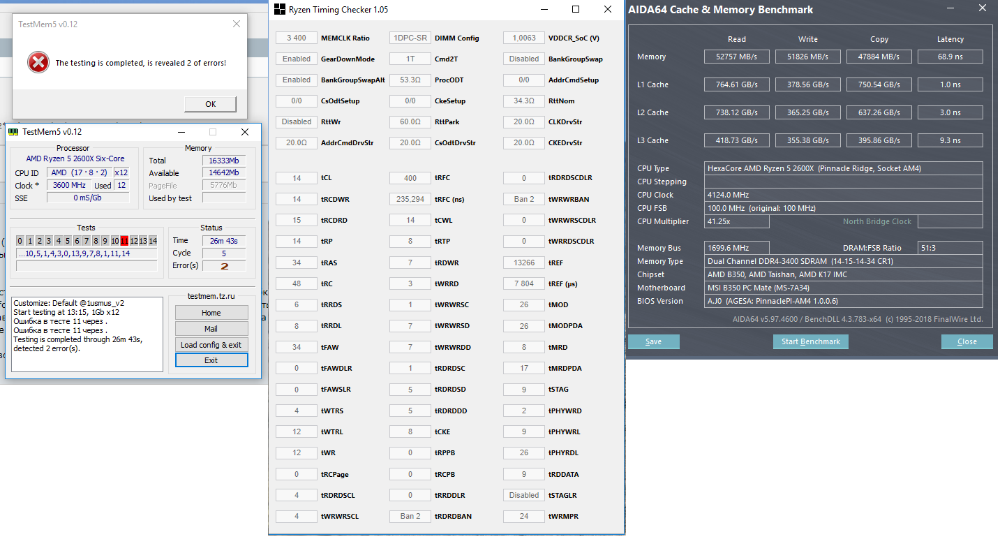Click the MEMCLK Ratio value field

[297, 38]
